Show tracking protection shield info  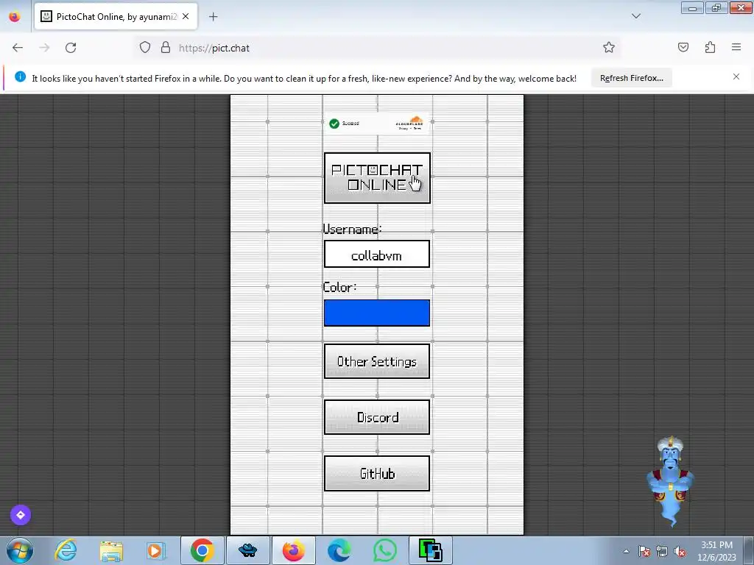pyautogui.click(x=145, y=48)
